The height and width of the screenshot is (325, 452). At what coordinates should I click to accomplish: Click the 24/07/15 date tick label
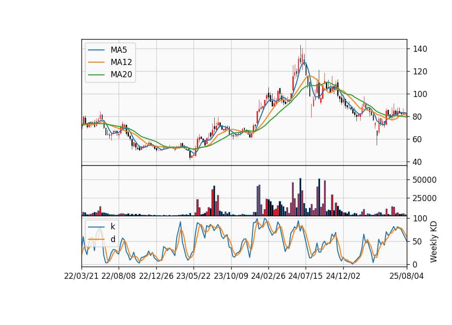click(306, 276)
